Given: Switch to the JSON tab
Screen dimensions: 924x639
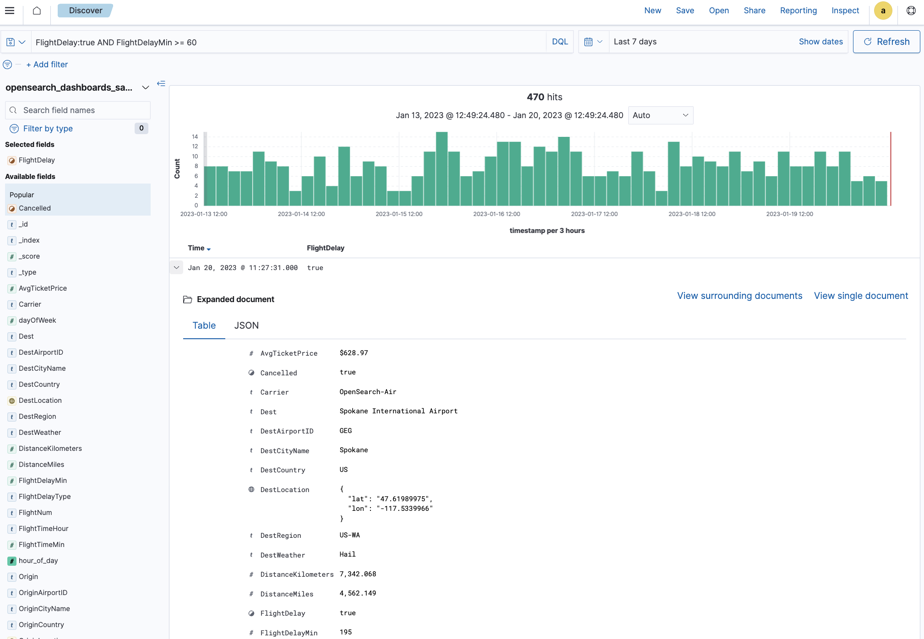Looking at the screenshot, I should tap(246, 325).
